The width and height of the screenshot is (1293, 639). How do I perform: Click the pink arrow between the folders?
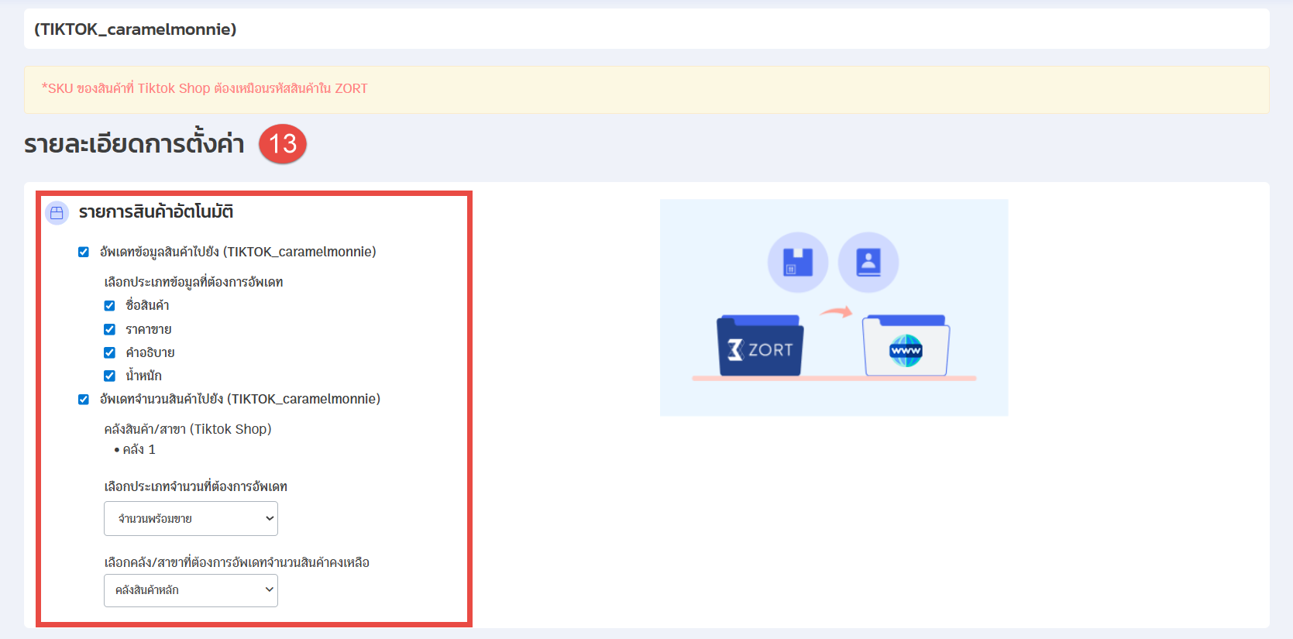pos(835,311)
